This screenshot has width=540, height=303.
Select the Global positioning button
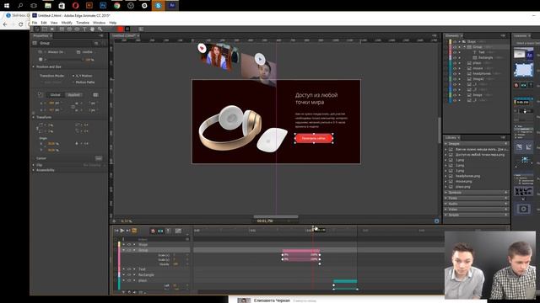[56, 95]
